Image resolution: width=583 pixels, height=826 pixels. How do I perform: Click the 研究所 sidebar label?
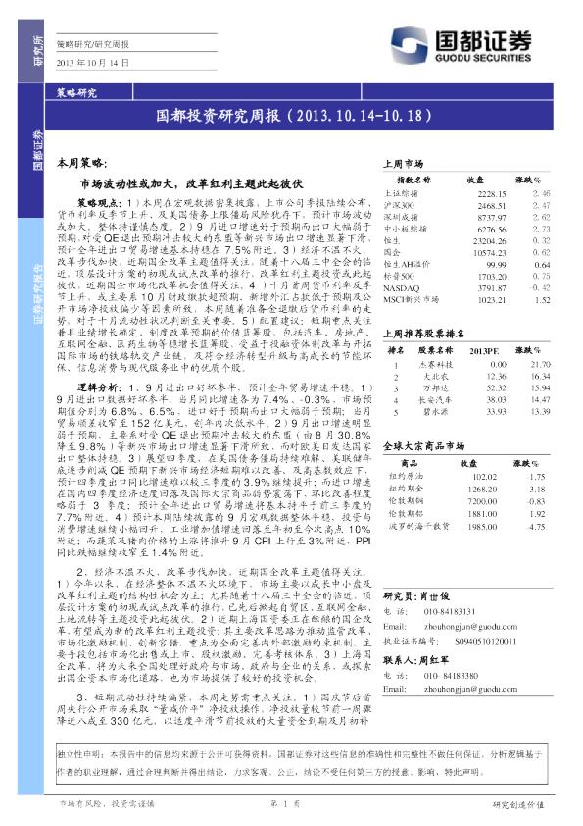(38, 51)
